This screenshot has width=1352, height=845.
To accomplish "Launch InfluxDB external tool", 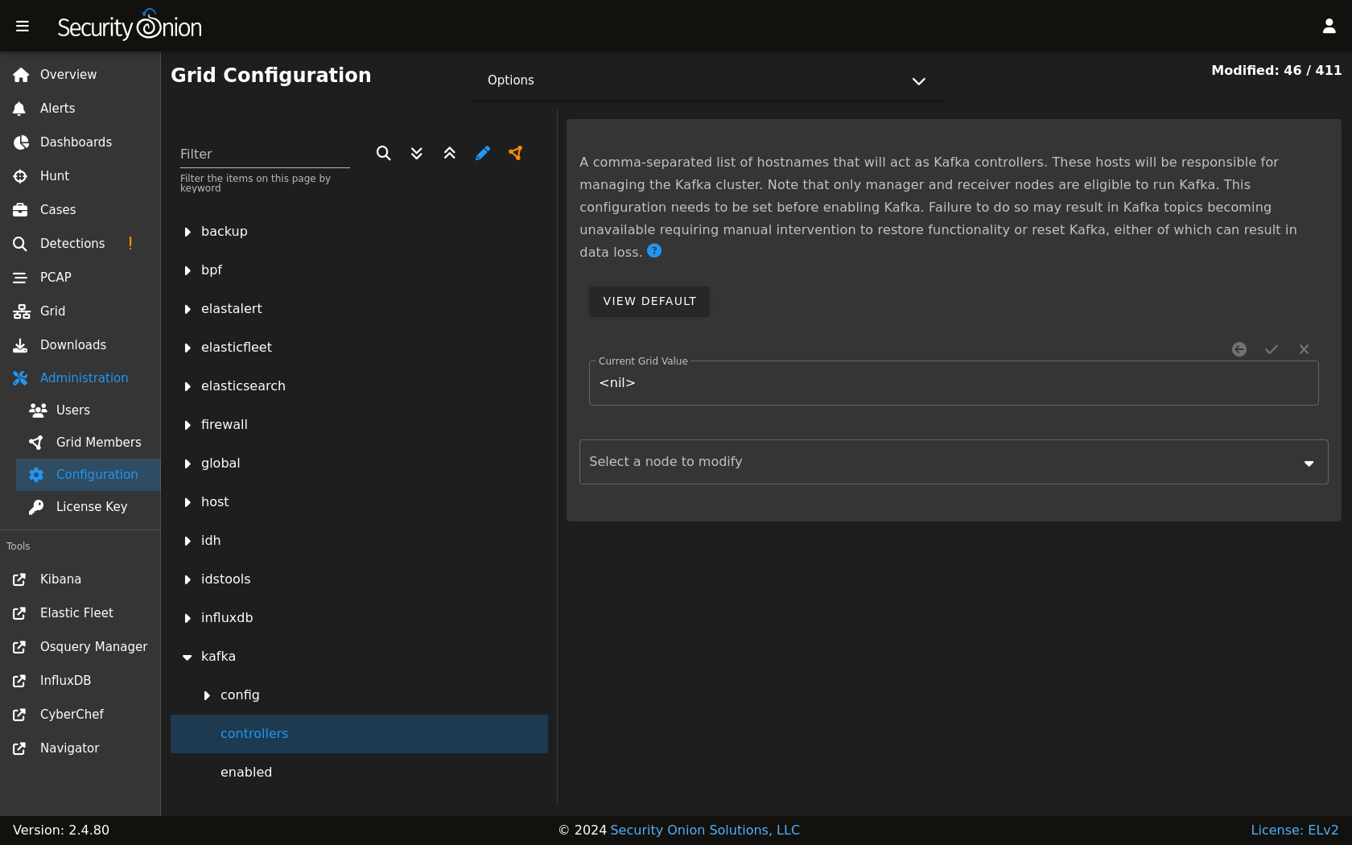I will point(80,681).
